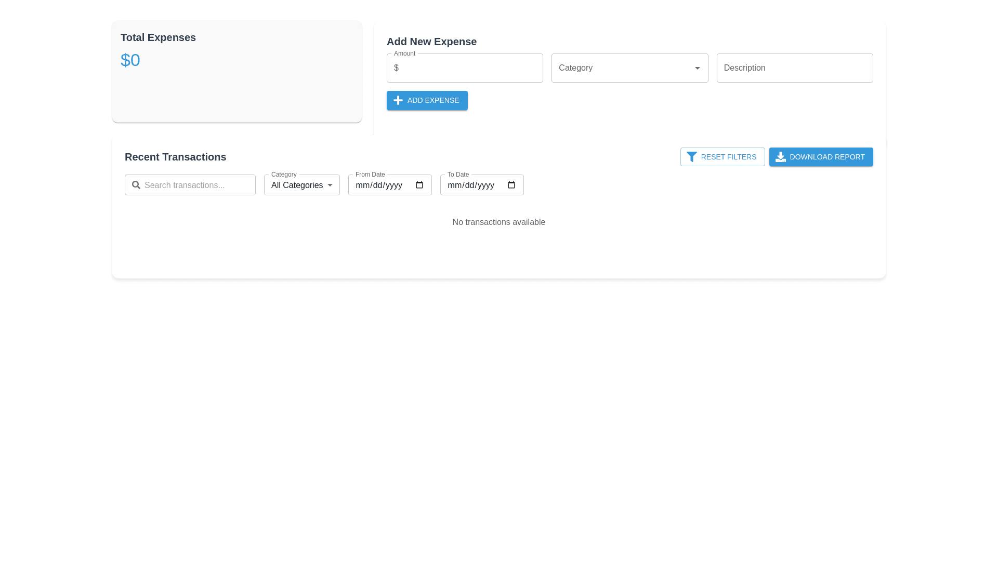The image size is (998, 561).
Task: Click the Category dropdown arrow in expense form
Action: pyautogui.click(x=698, y=68)
